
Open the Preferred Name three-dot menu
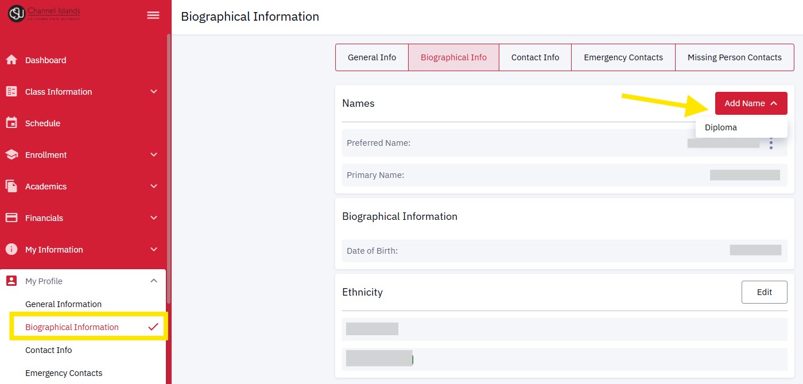[771, 143]
